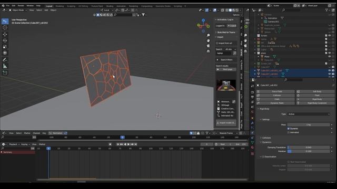The width and height of the screenshot is (337, 189).
Task: Activate the Move tool
Action: [x=5, y=34]
